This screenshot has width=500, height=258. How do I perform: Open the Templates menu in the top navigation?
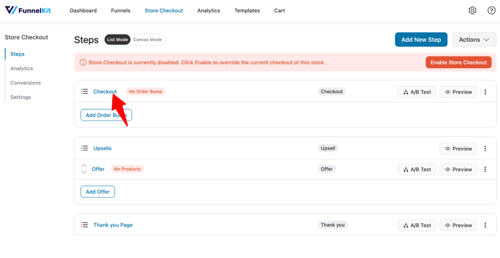click(x=247, y=10)
